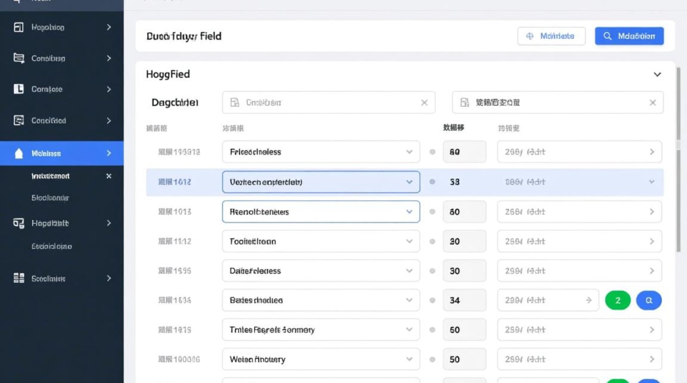Open the Weisn fintoeury dropdown
Image resolution: width=687 pixels, height=383 pixels.
point(321,360)
